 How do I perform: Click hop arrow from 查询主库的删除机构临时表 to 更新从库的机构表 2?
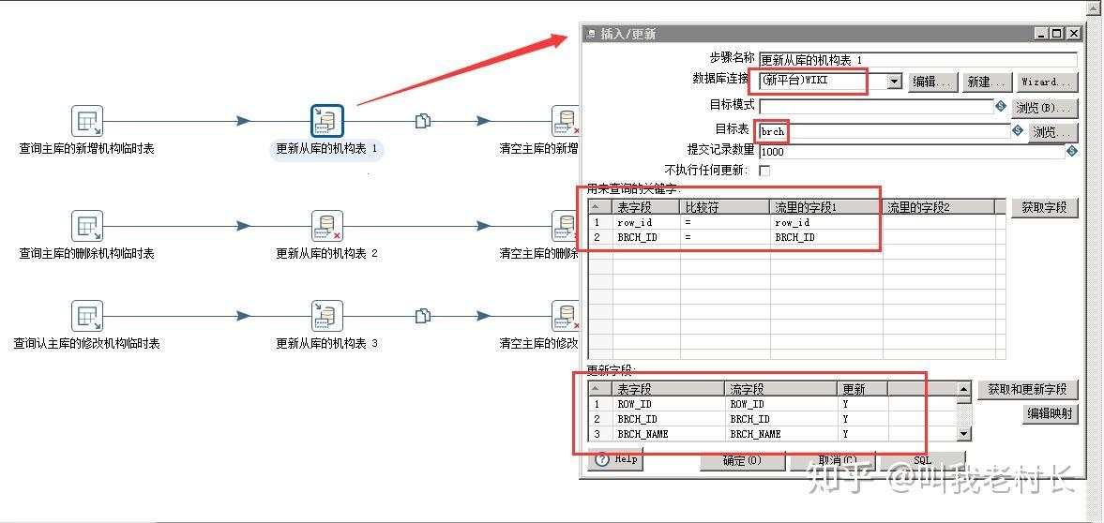click(x=244, y=226)
